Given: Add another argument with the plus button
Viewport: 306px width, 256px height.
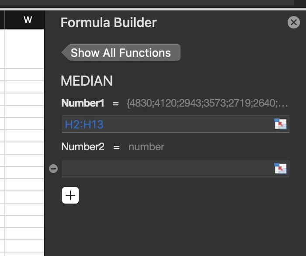Looking at the screenshot, I should point(70,195).
